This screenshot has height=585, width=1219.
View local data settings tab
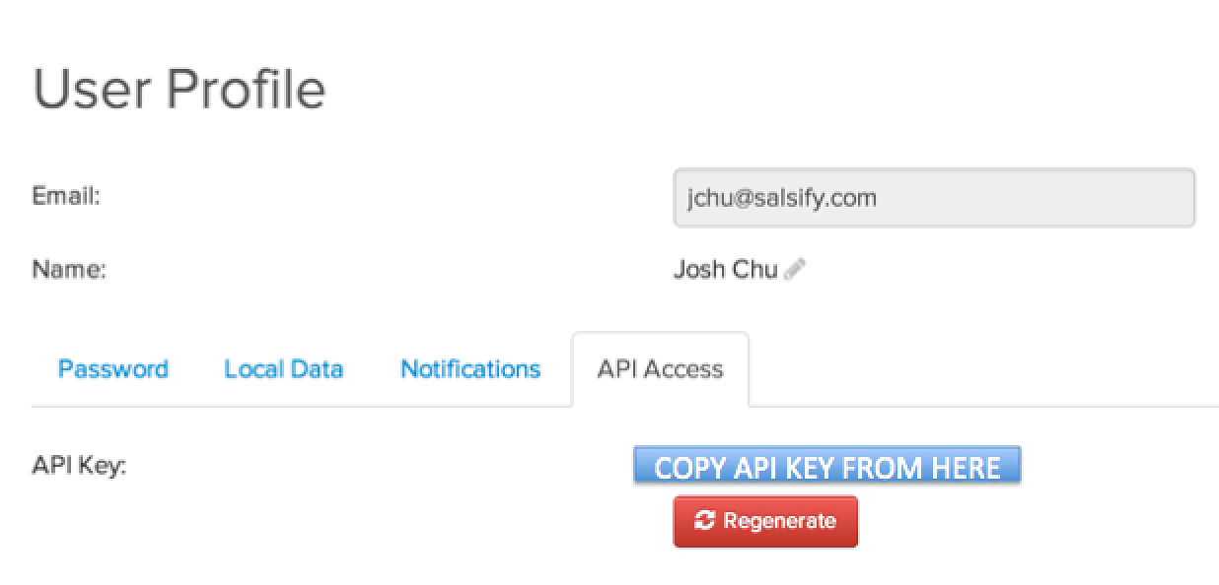[283, 369]
